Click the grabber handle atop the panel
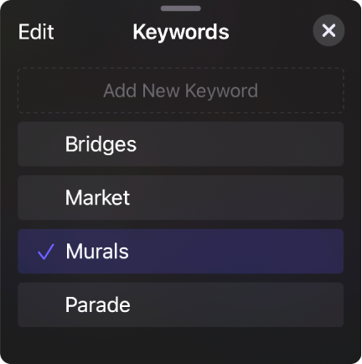 point(181,8)
